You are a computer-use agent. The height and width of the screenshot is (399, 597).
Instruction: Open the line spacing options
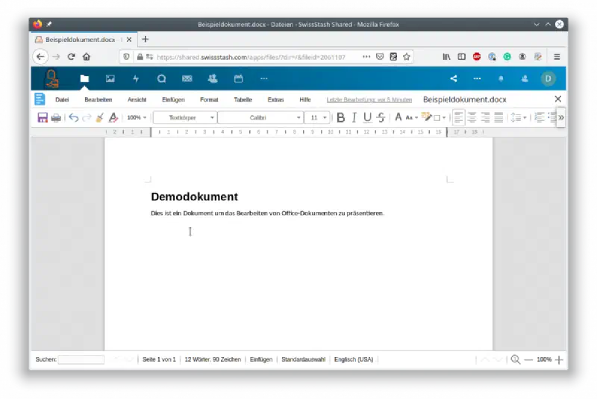coord(518,117)
